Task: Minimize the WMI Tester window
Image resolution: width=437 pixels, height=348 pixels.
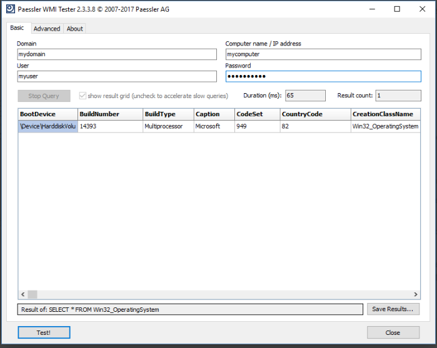Action: (372, 9)
